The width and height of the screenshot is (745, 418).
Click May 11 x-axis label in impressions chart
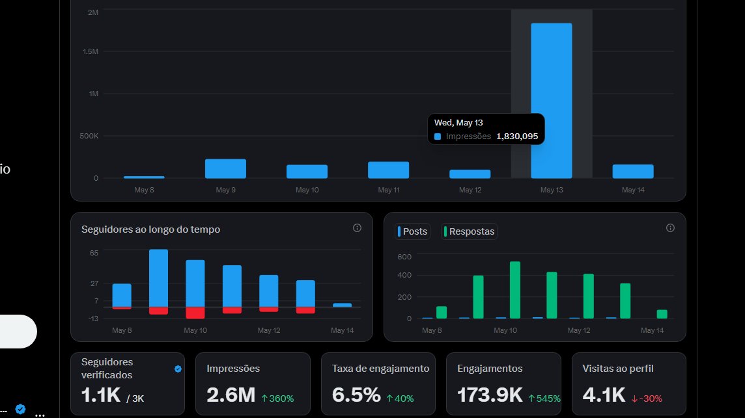[389, 190]
